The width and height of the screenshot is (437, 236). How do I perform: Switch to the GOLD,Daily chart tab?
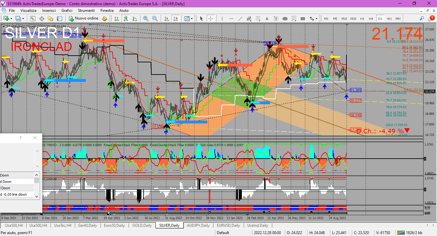pyautogui.click(x=142, y=225)
